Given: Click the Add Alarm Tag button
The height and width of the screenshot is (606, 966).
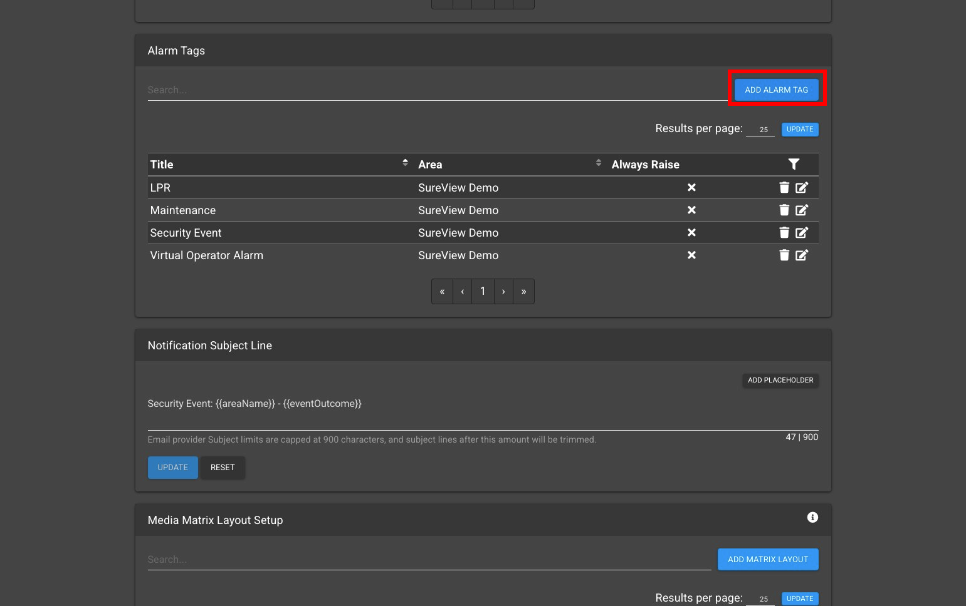Looking at the screenshot, I should point(776,90).
